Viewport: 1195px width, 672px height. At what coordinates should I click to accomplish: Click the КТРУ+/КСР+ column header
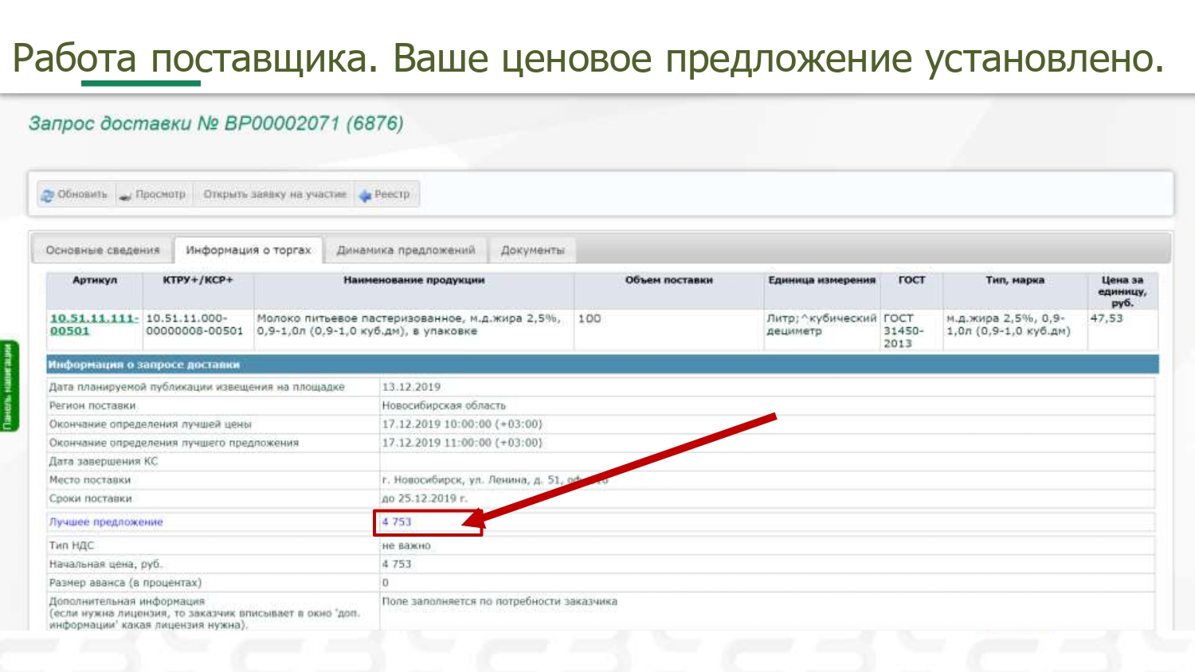pos(198,280)
